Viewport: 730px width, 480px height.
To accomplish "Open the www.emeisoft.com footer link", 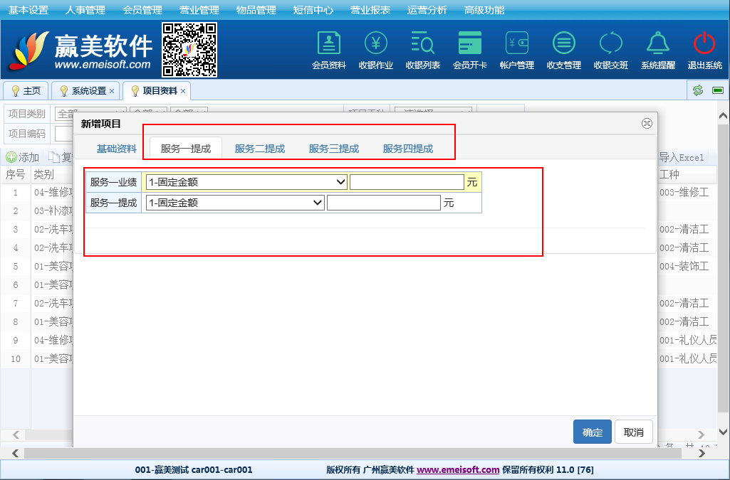I will pyautogui.click(x=458, y=470).
